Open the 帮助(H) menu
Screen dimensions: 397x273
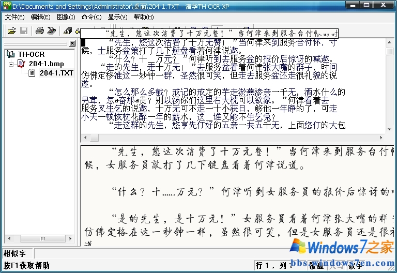pos(143,17)
